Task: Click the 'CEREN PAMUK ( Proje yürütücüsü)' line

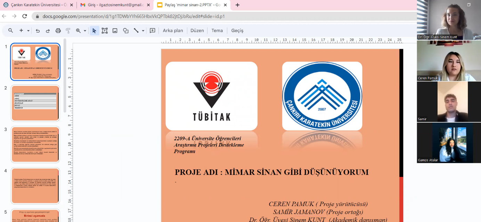Action: (x=318, y=204)
